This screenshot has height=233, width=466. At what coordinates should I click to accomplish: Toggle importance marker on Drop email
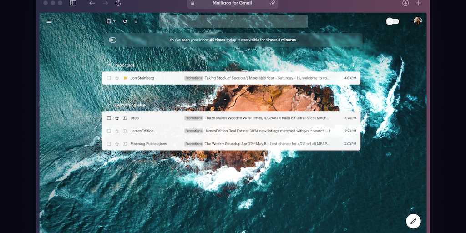[x=125, y=118]
